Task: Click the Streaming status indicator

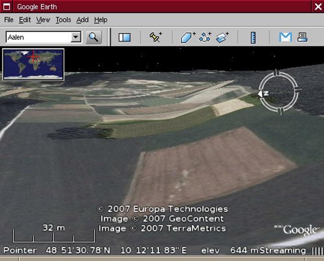Action: (x=283, y=250)
